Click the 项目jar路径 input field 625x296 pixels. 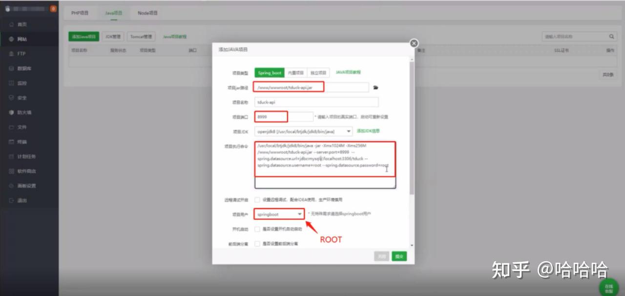(x=312, y=87)
